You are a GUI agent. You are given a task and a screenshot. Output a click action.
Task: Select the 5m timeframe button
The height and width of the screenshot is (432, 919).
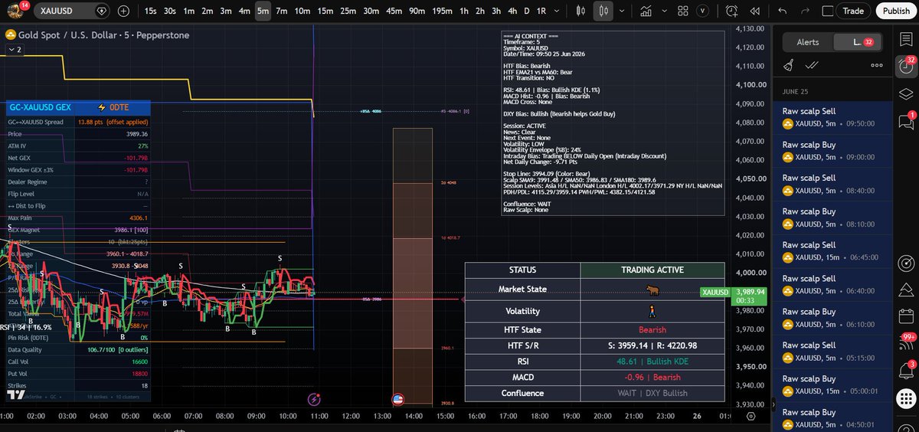(263, 11)
